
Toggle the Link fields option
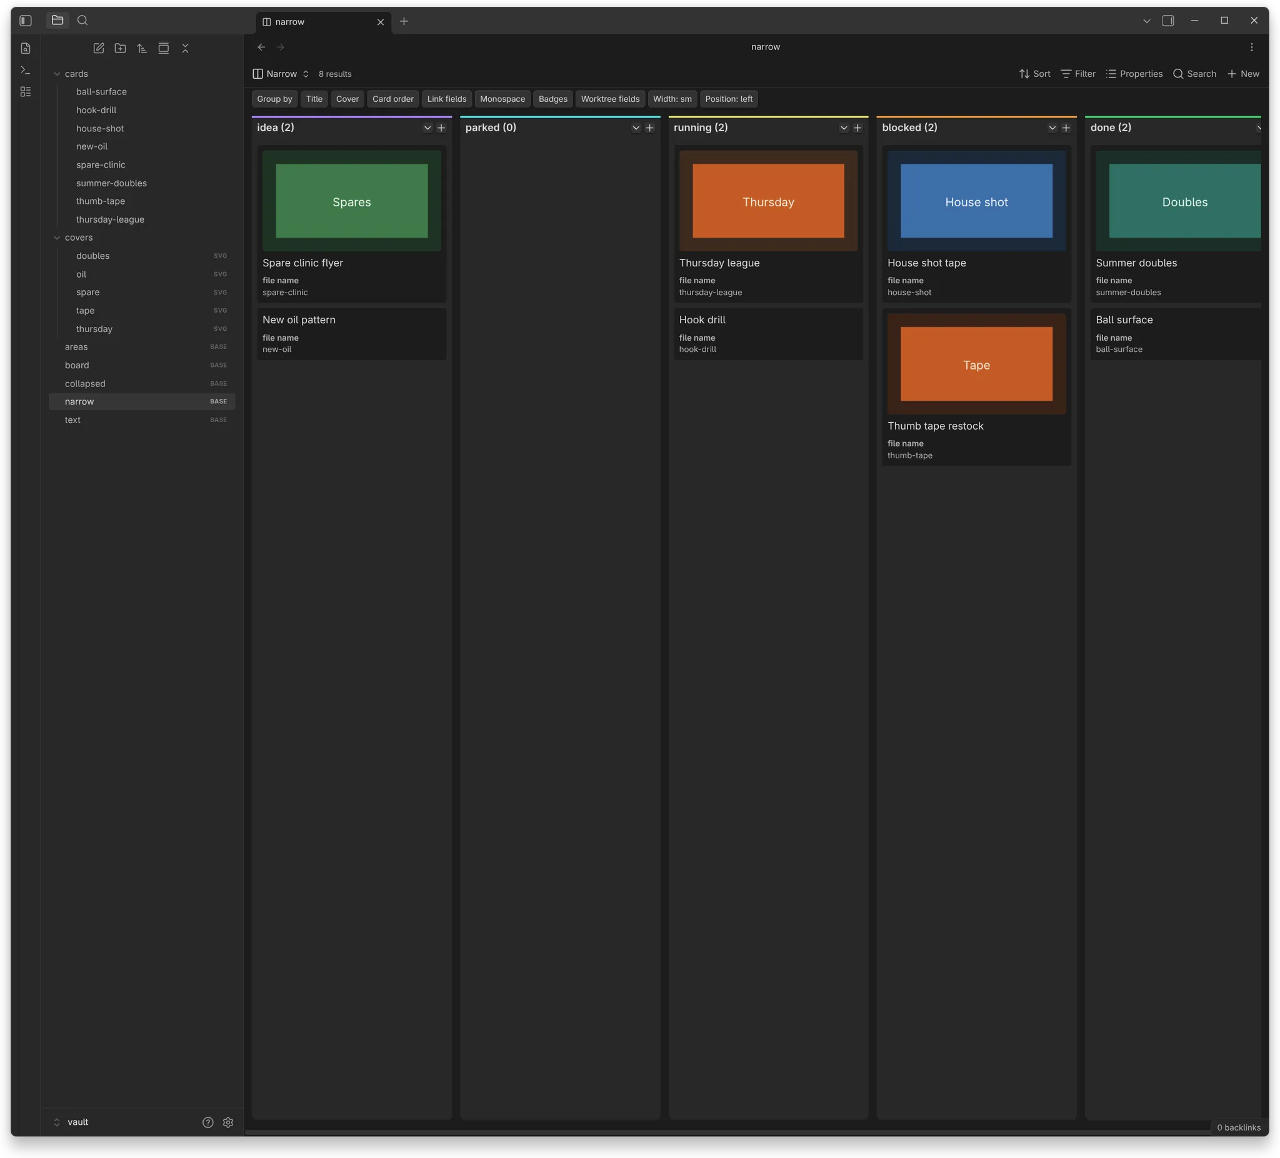[x=446, y=99]
